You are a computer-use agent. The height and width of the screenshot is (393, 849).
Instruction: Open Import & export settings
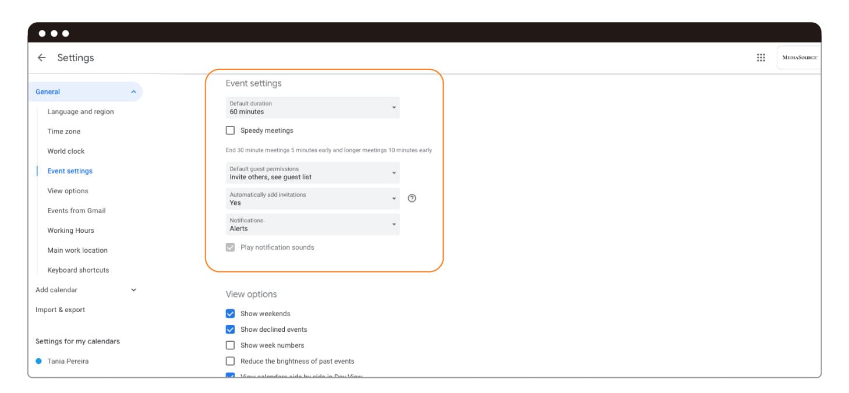(60, 310)
